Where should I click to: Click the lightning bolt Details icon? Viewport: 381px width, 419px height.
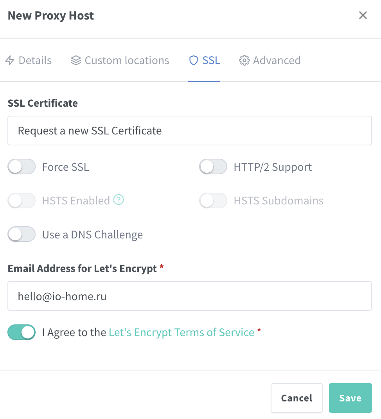(10, 61)
